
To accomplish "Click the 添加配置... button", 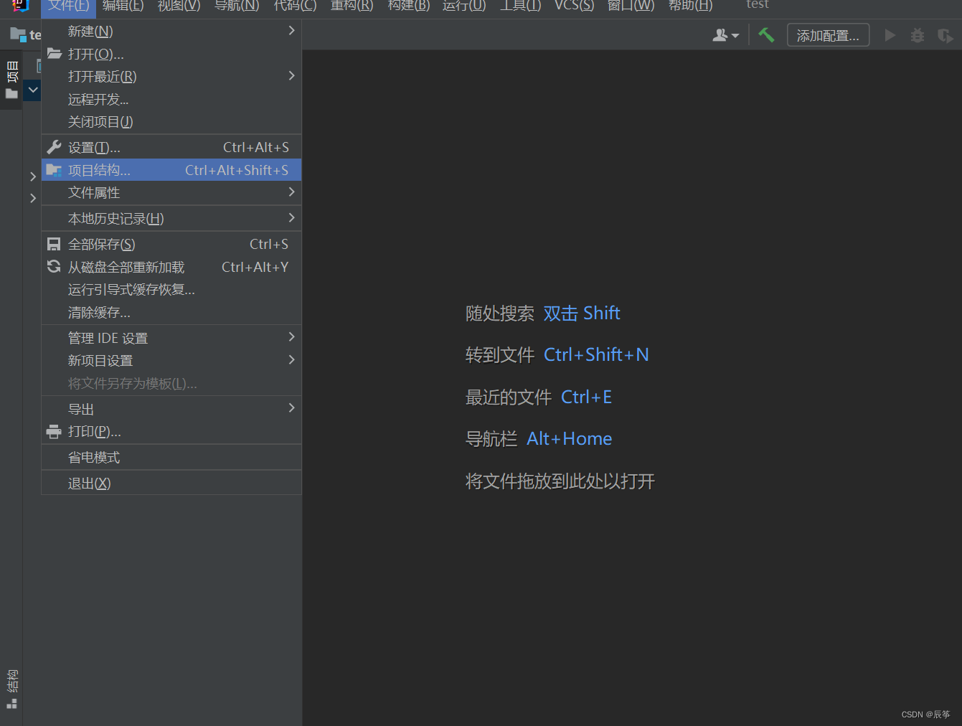I will tap(828, 35).
